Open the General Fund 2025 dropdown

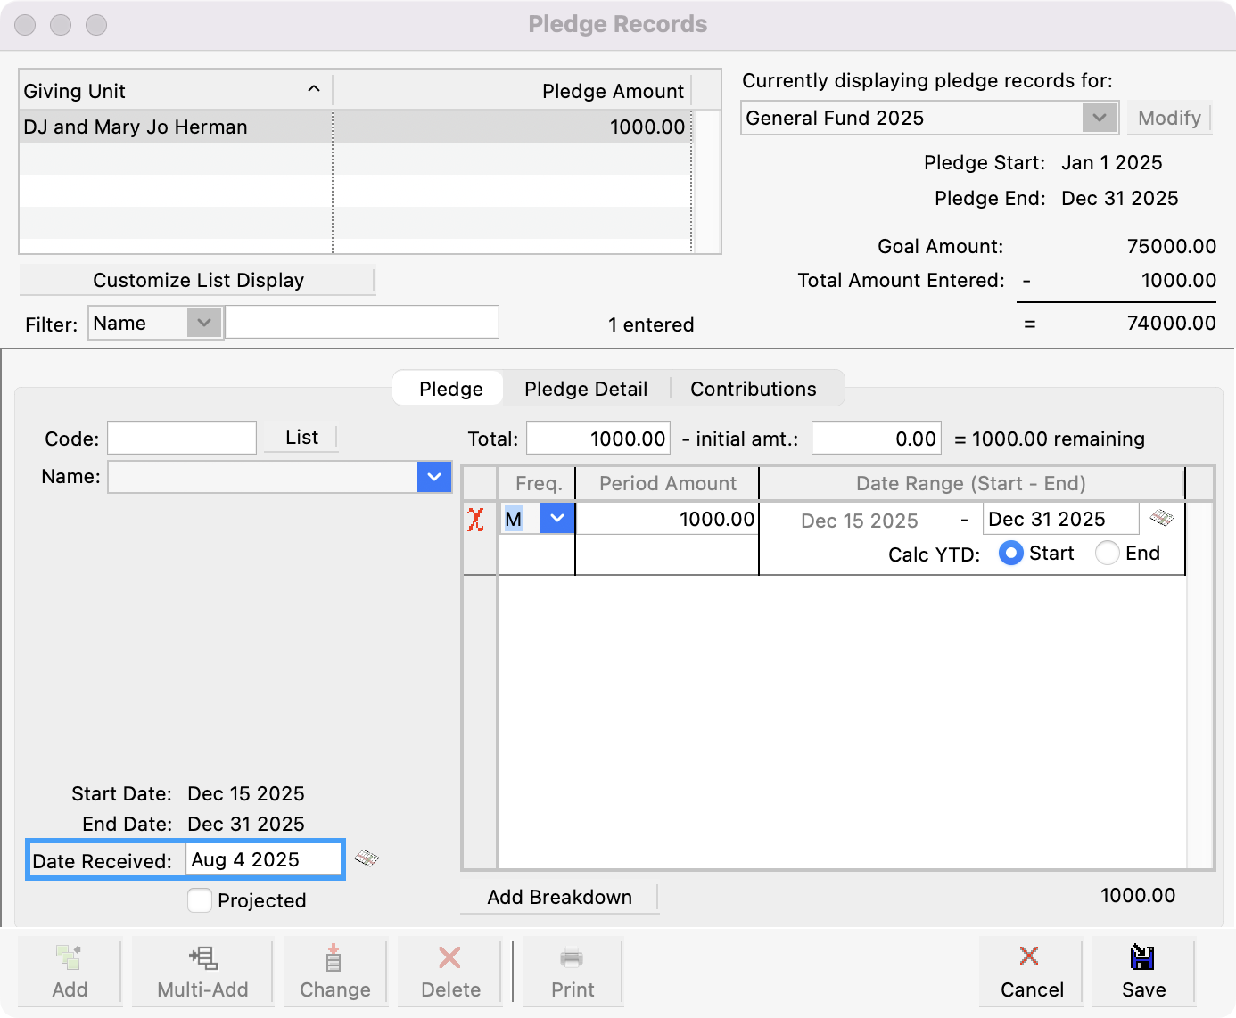point(1100,117)
